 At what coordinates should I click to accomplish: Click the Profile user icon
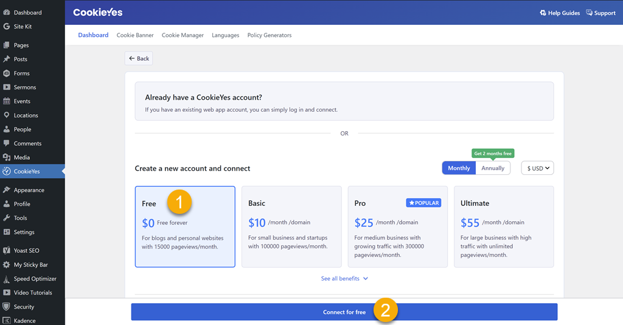point(6,204)
